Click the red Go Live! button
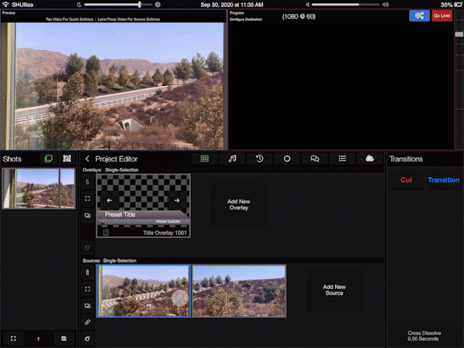 point(442,15)
